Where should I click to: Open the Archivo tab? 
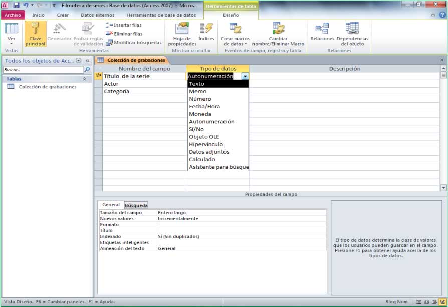(13, 15)
